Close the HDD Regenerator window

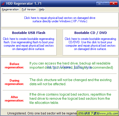(x=114, y=3)
